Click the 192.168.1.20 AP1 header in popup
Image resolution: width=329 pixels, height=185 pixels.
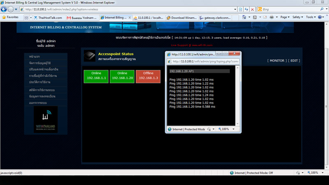(x=199, y=71)
